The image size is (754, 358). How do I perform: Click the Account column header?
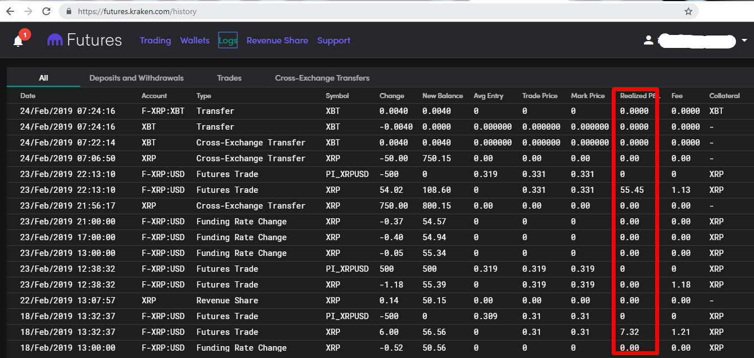[154, 96]
